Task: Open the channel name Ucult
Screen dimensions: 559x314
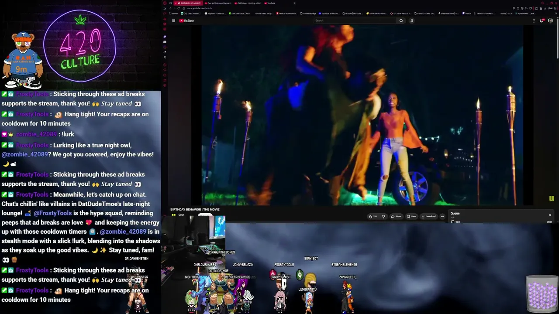Action: 181,215
